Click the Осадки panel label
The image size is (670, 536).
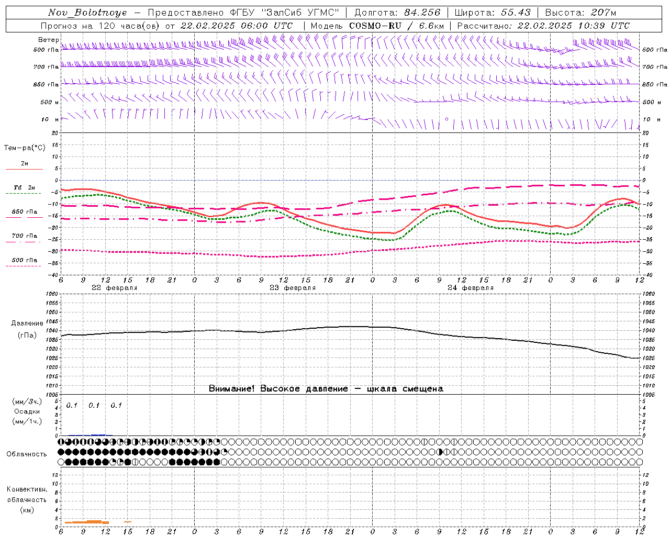click(x=27, y=411)
